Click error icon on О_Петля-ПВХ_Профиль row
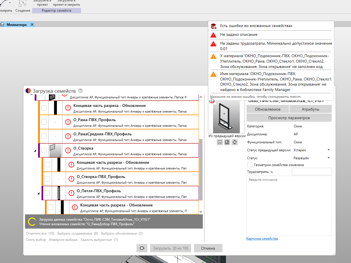The width and height of the screenshot is (351, 263). (x=71, y=193)
